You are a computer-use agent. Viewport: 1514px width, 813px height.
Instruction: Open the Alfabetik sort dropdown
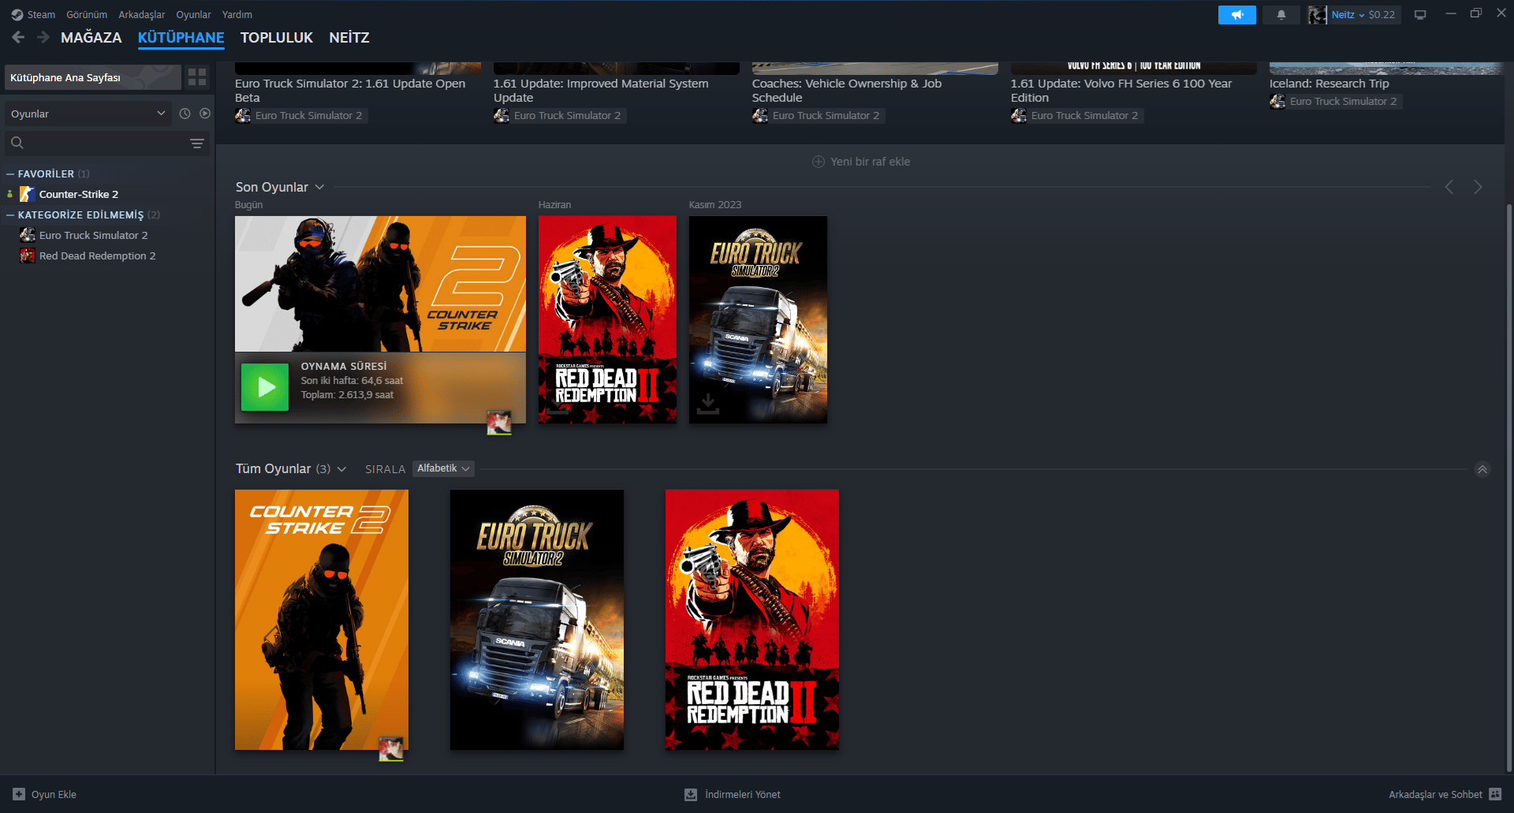tap(443, 468)
